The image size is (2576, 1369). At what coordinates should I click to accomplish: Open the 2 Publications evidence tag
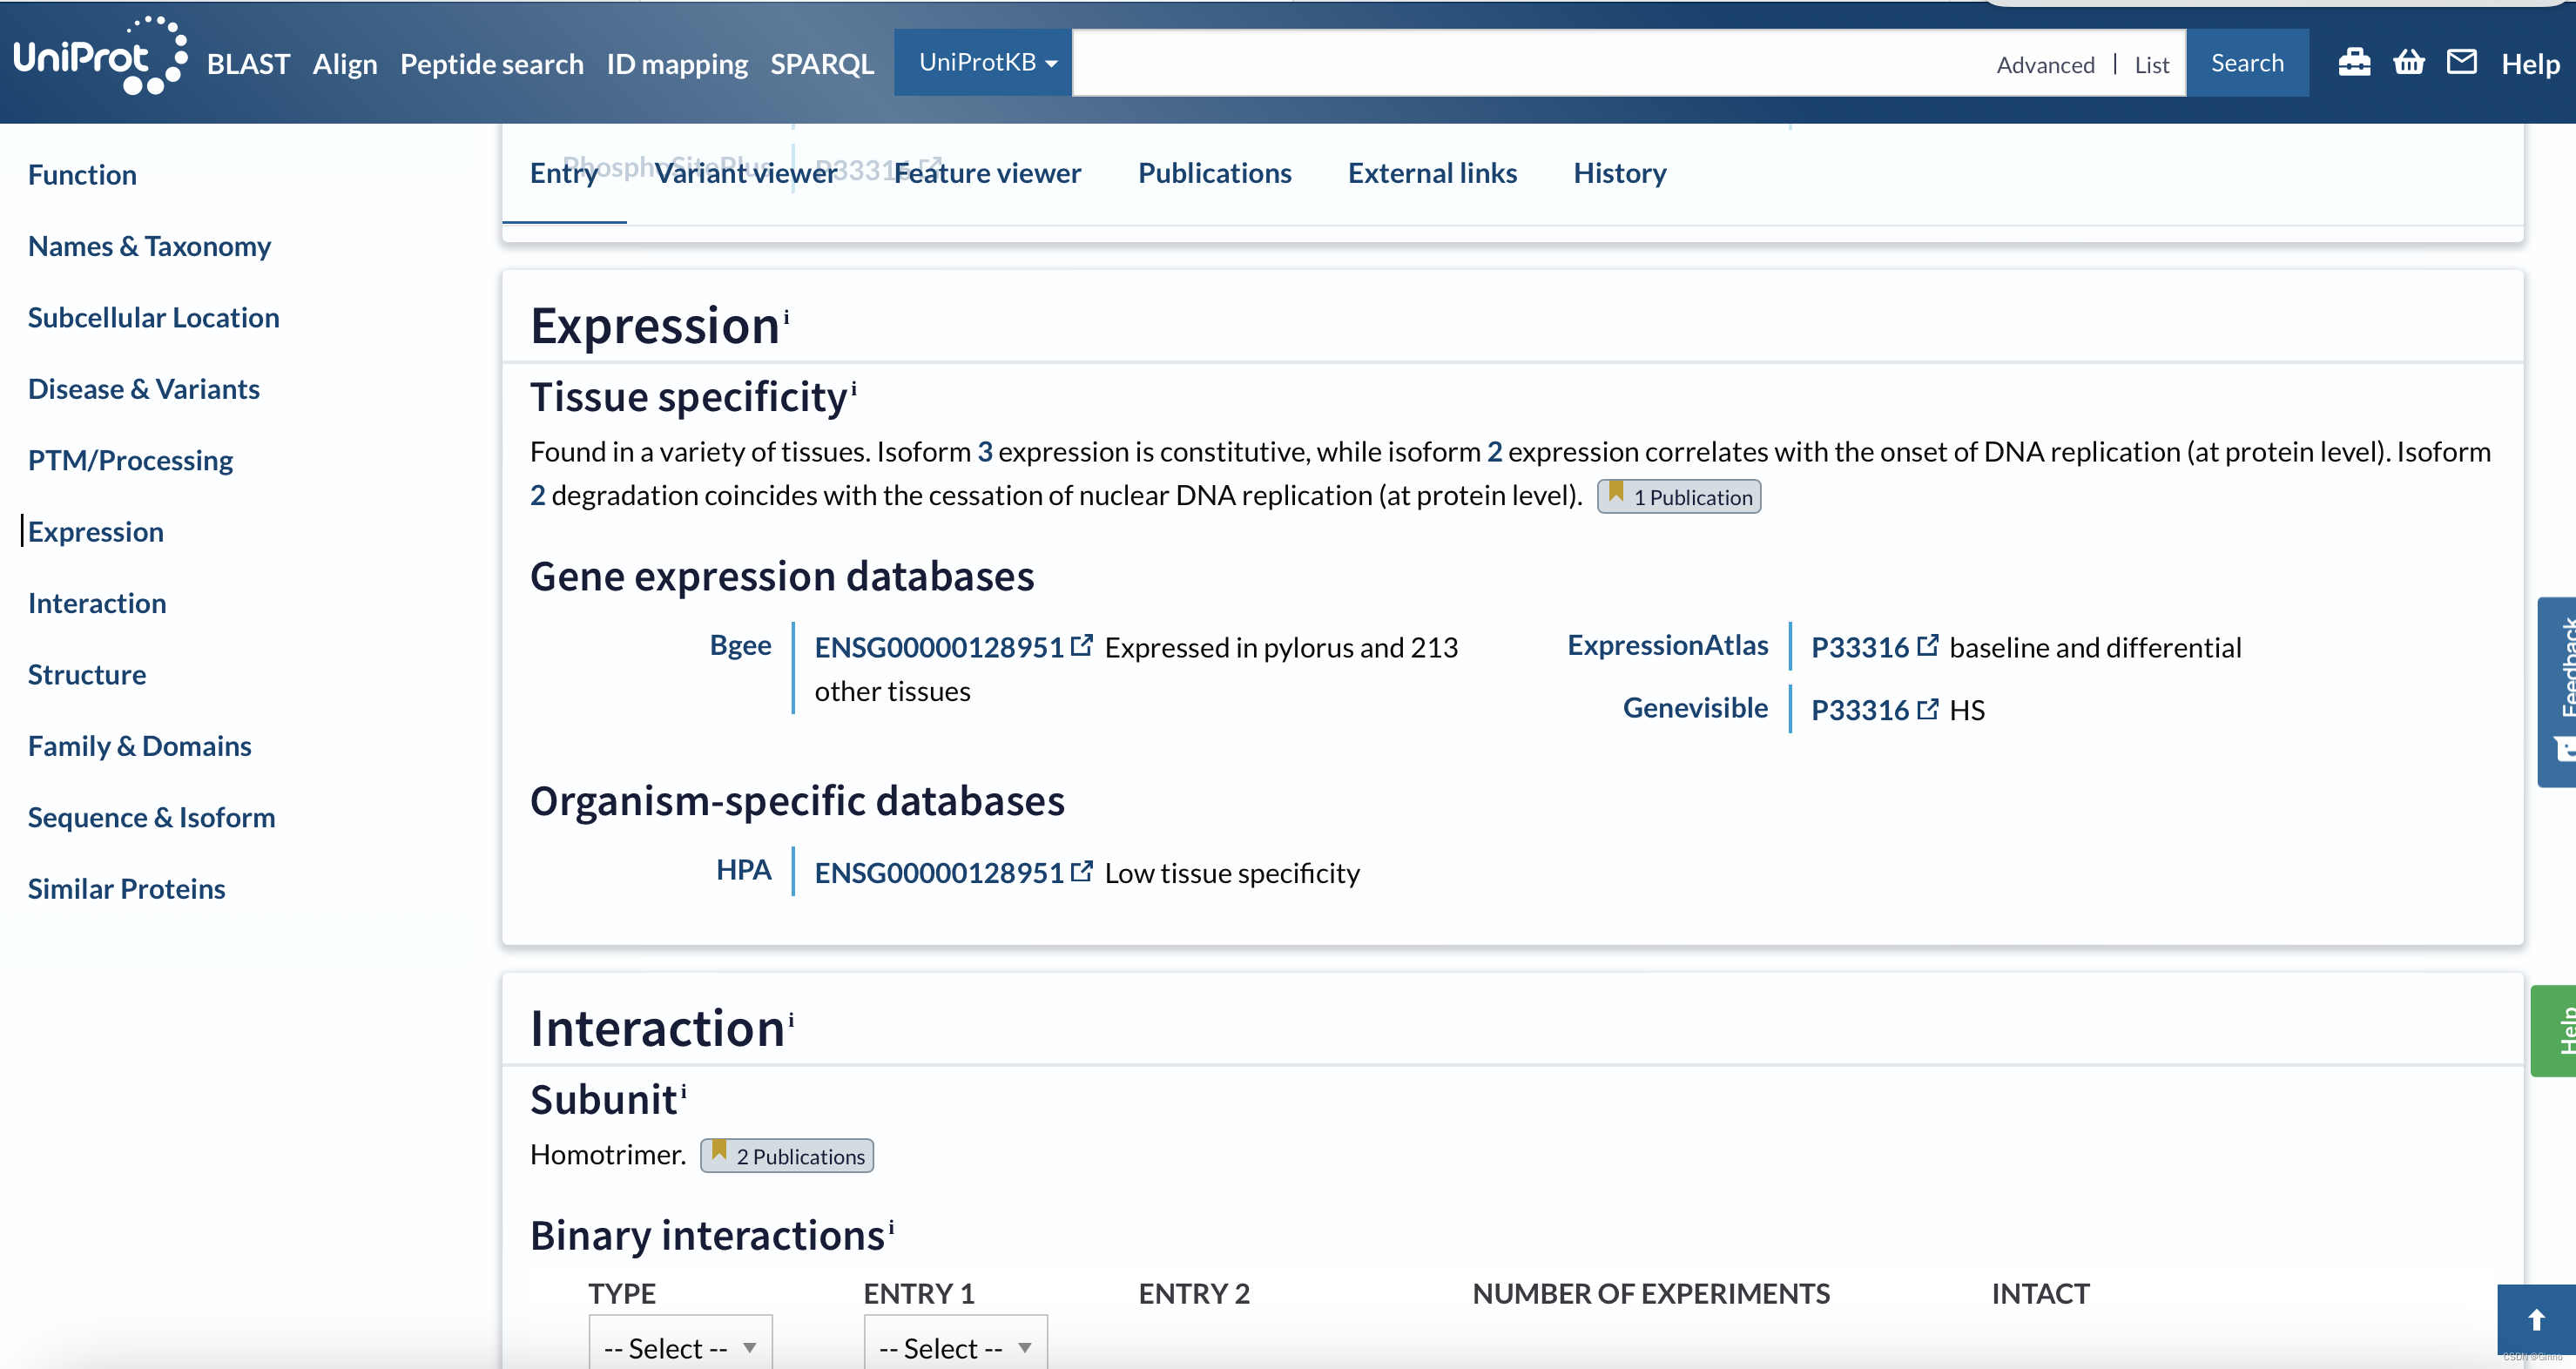[x=787, y=1155]
